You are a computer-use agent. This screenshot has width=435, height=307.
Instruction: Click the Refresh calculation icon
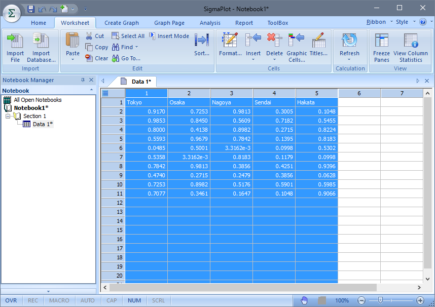coord(349,41)
